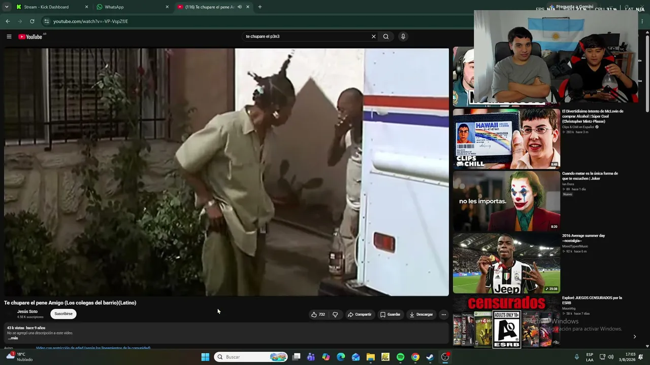View site information icon in address bar
The height and width of the screenshot is (365, 650).
pos(46,21)
